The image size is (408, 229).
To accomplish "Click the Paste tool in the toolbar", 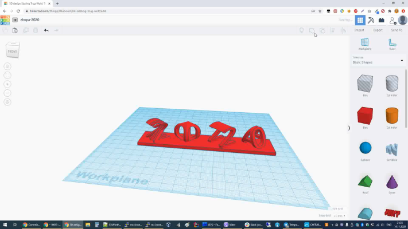I will tap(15, 30).
